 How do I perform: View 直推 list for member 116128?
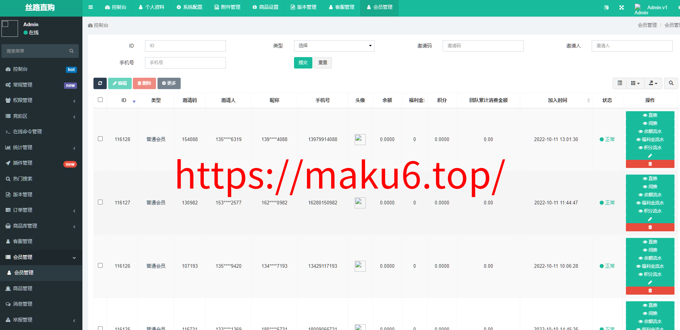650,115
